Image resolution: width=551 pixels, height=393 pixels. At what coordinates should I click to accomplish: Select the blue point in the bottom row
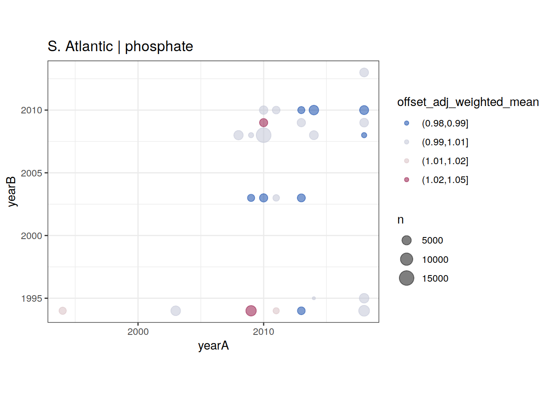[301, 311]
